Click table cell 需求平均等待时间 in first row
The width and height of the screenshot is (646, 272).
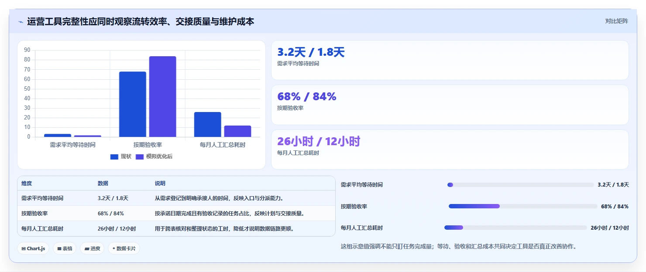click(x=42, y=198)
